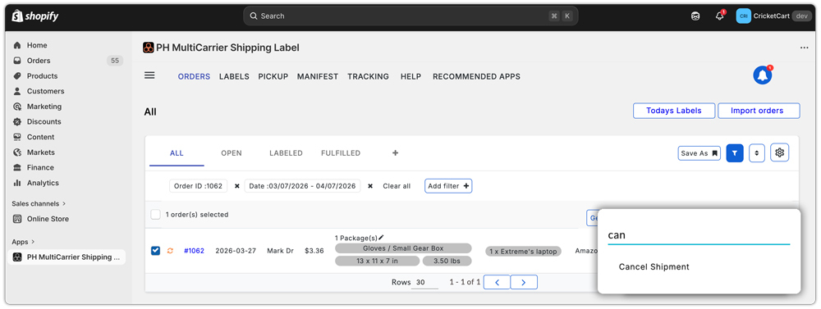The image size is (821, 309).
Task: Go to the previous page arrow
Action: coord(497,282)
